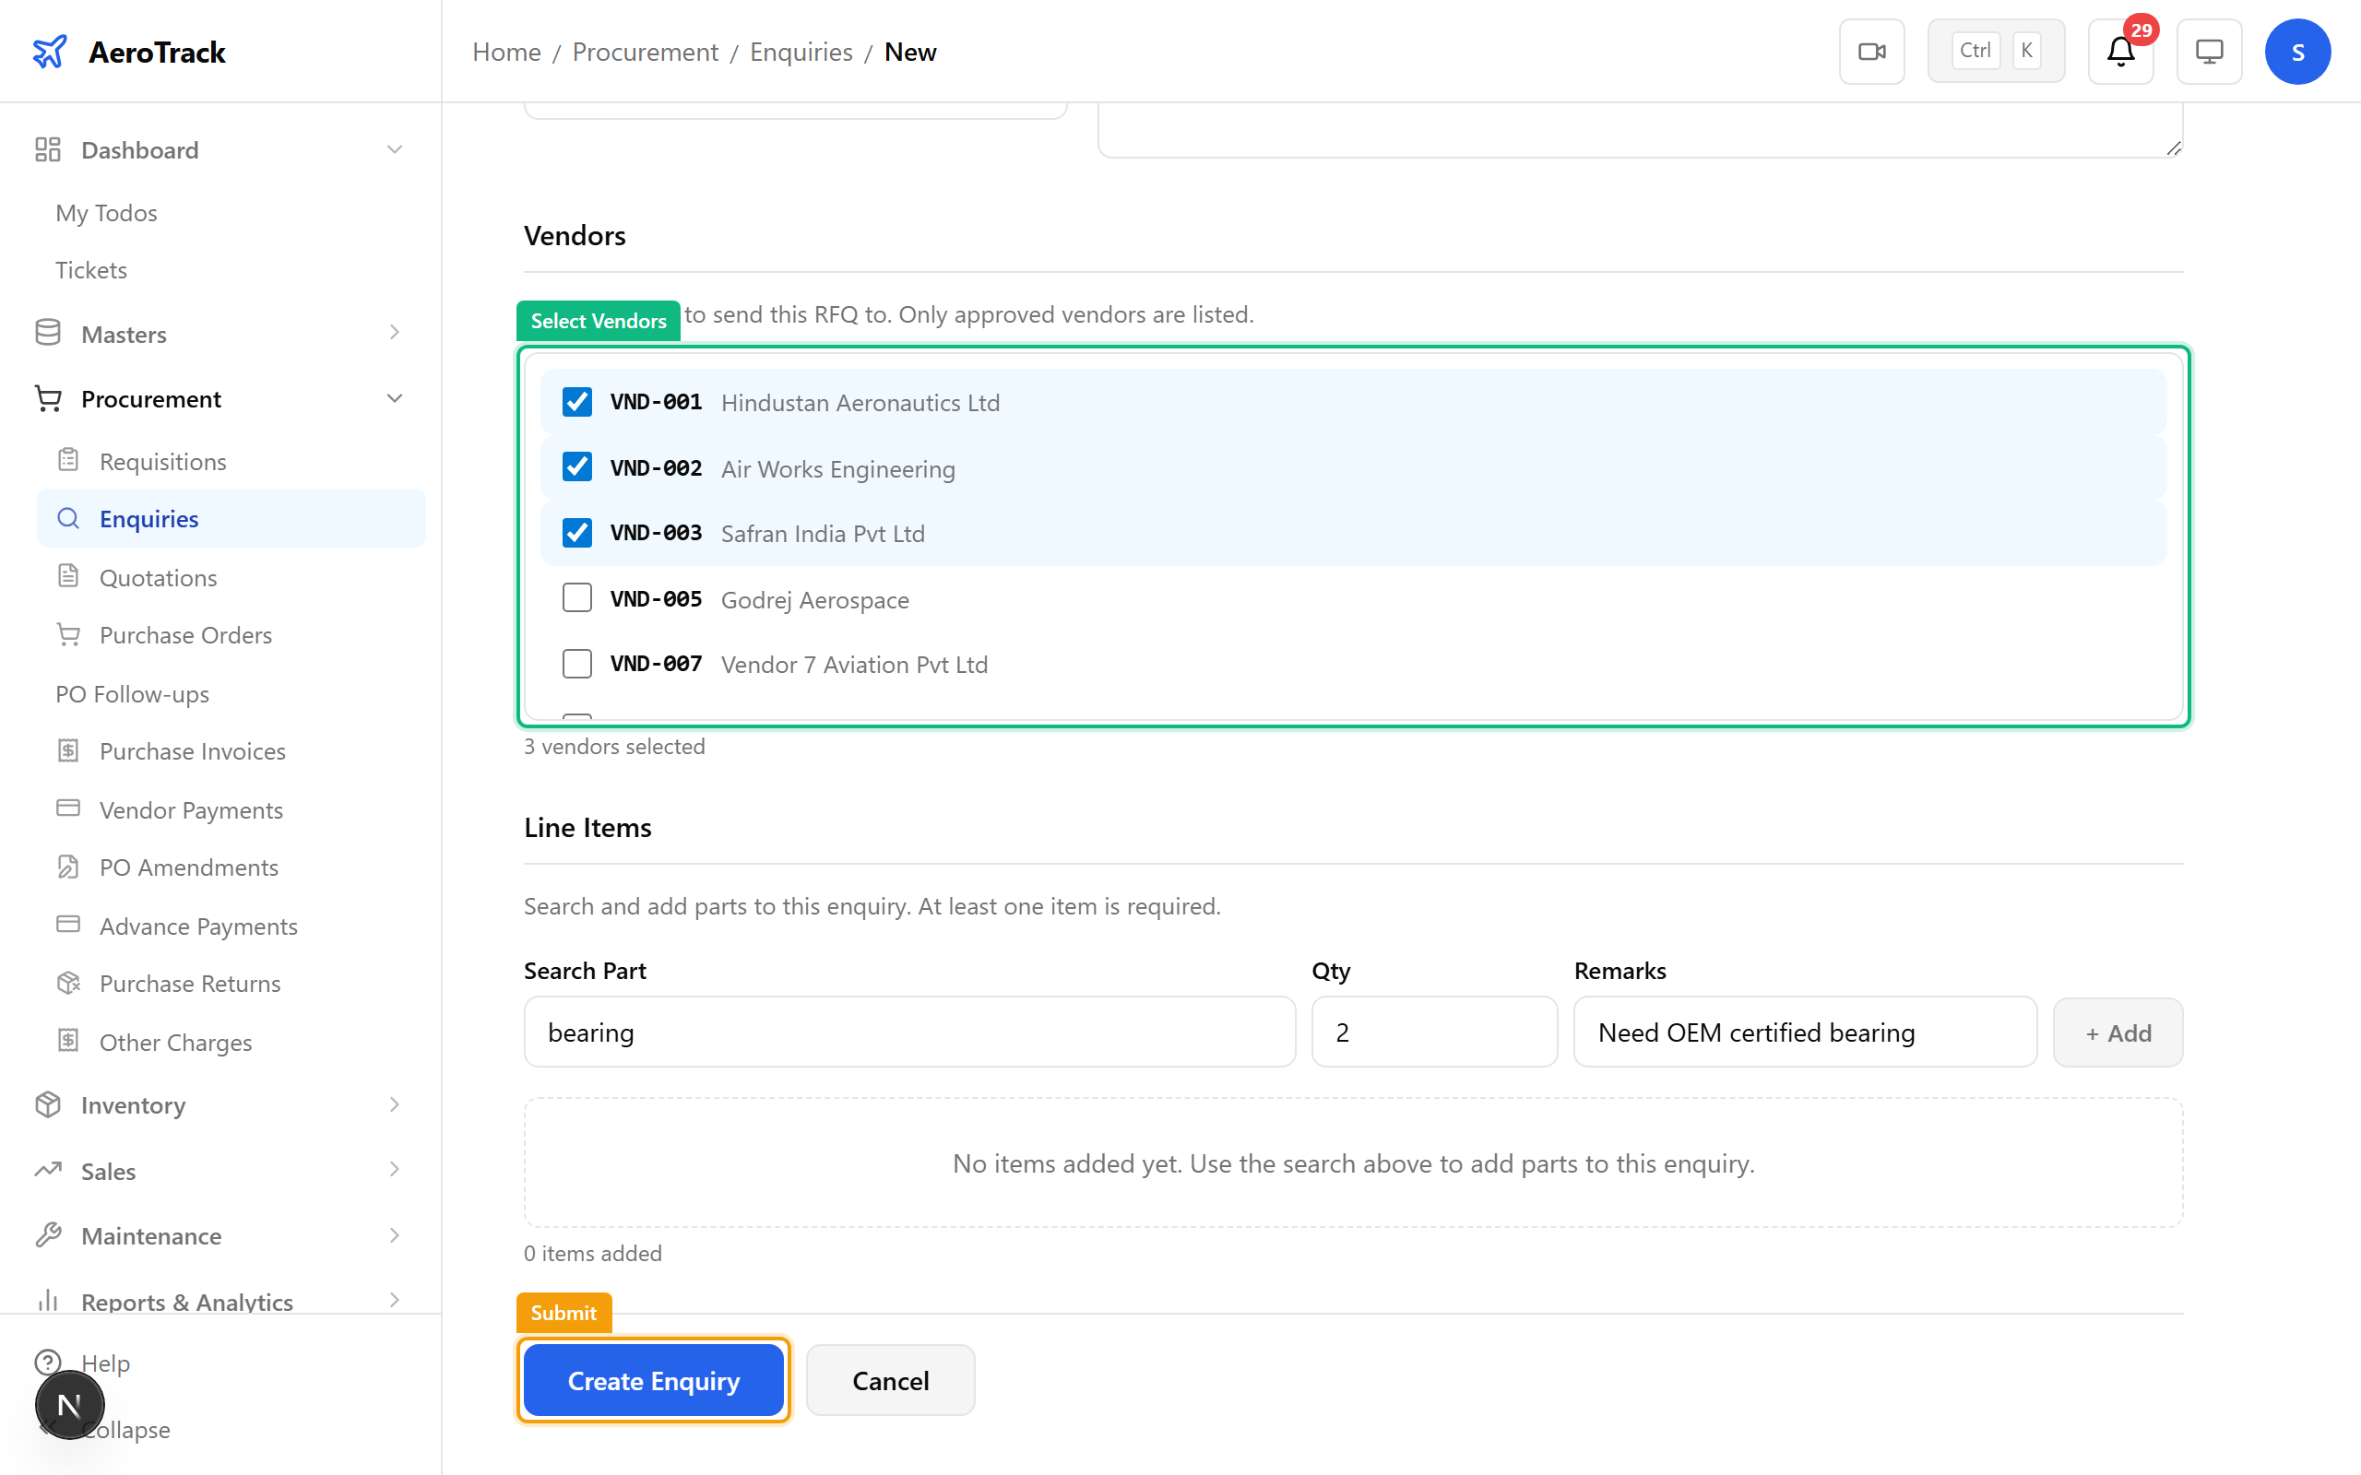
Task: Select vendor VND-007 Vendor 7 Aviation Pvt Ltd
Action: coord(576,663)
